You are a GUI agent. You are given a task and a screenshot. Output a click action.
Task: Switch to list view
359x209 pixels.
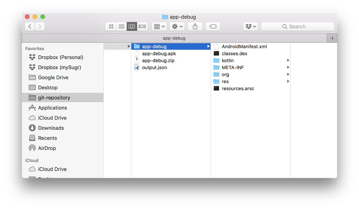[x=121, y=26]
